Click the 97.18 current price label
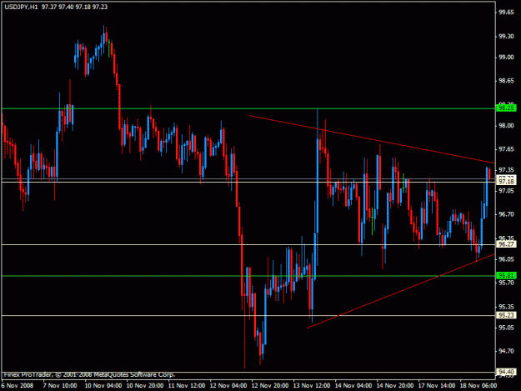This screenshot has height=391, width=521. click(x=506, y=182)
